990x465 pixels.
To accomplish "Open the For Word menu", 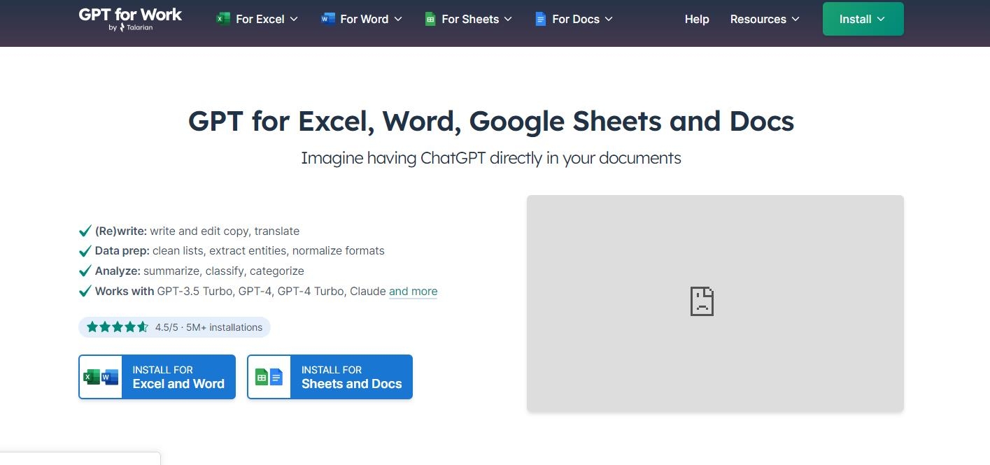I will [x=362, y=19].
